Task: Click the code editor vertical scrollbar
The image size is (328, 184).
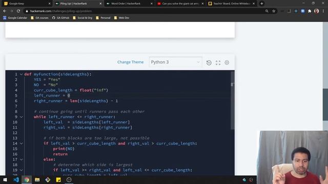Action: pos(232,101)
